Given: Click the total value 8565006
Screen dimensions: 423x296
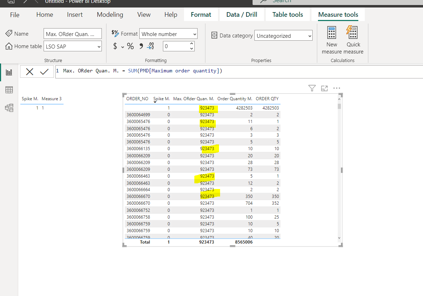Looking at the screenshot, I should point(244,242).
